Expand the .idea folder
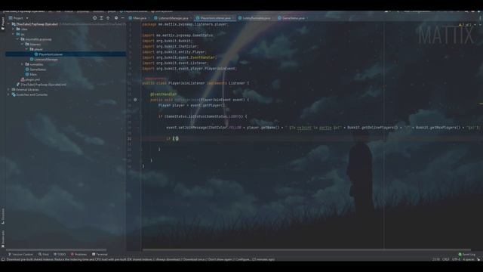This screenshot has height=272, width=483. (14, 29)
